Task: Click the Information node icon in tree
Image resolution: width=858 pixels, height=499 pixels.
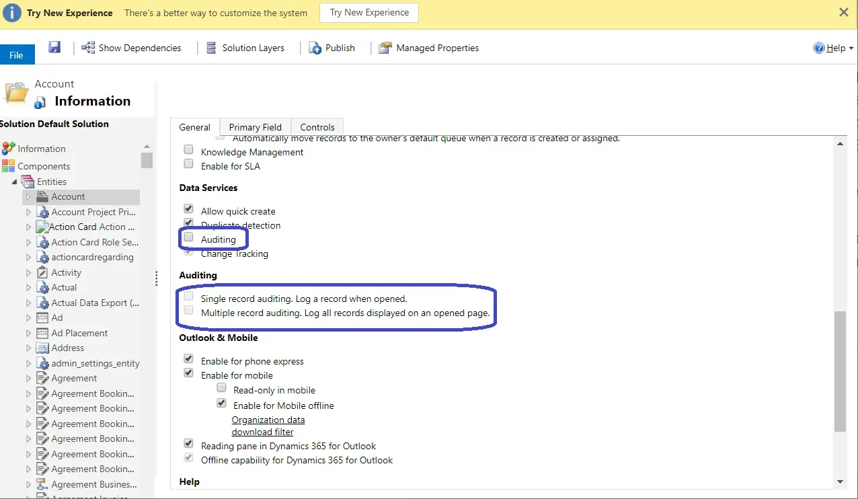Action: (x=9, y=149)
